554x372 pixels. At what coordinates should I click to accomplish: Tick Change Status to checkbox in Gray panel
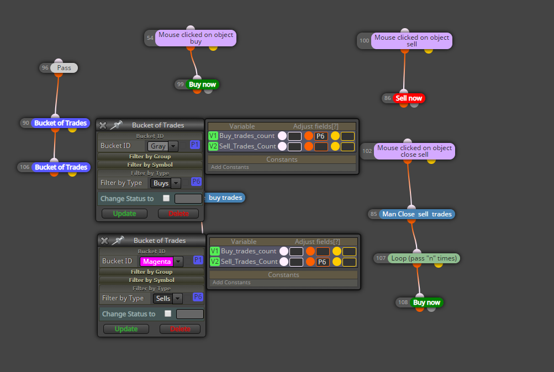[166, 198]
